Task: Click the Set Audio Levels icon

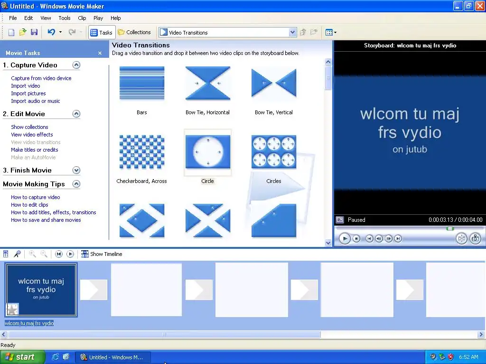Action: pos(6,254)
